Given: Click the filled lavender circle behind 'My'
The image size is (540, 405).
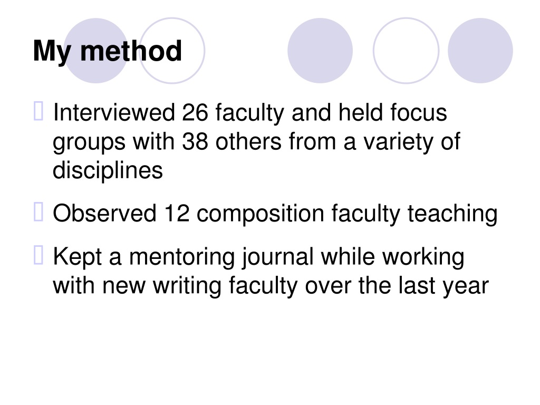Looking at the screenshot, I should point(96,51).
